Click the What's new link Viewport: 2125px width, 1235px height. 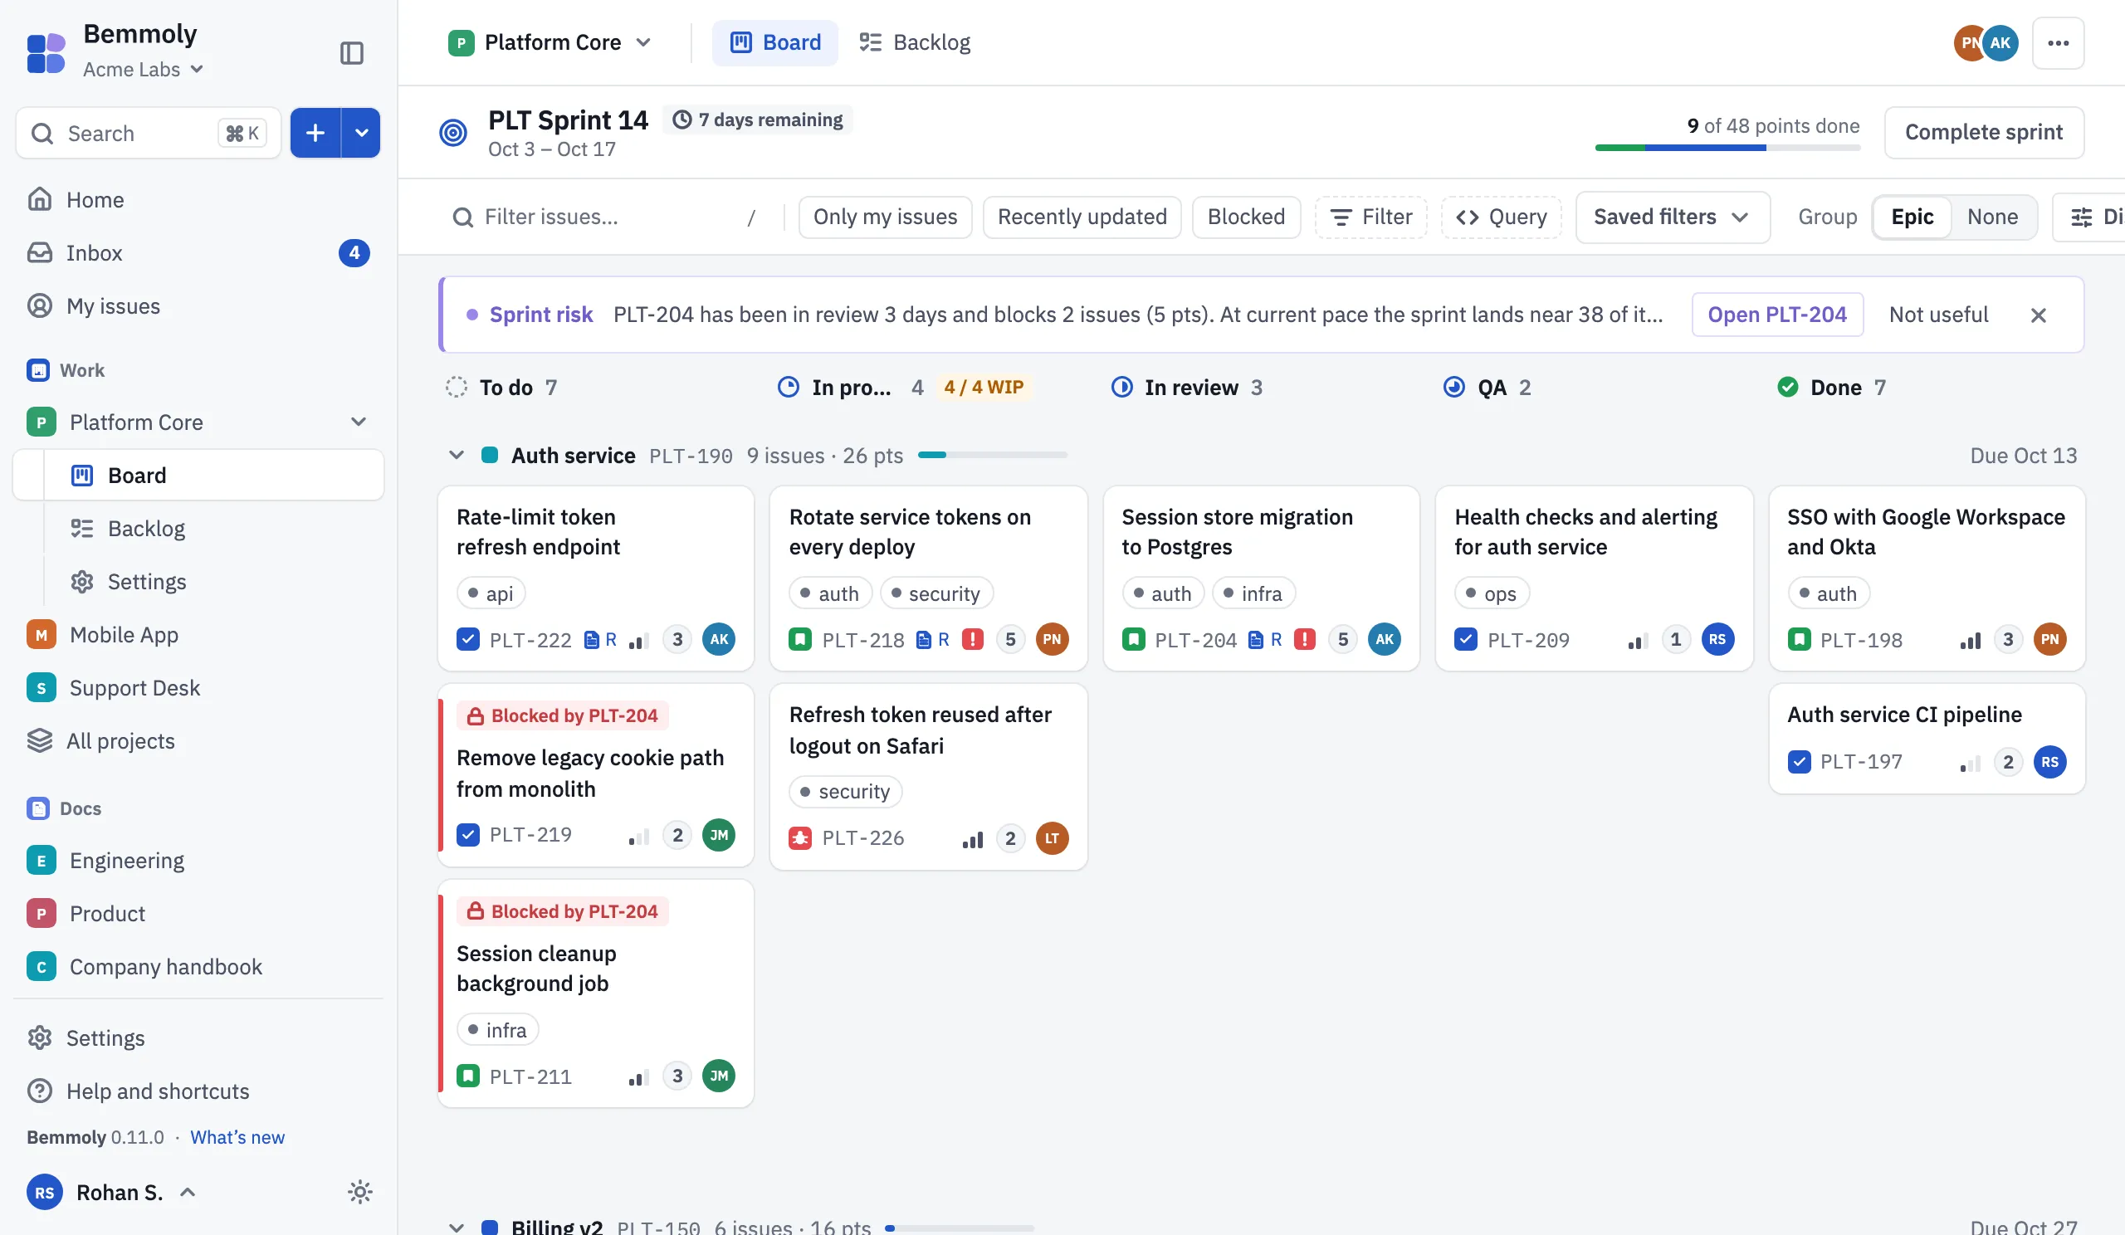point(237,1136)
